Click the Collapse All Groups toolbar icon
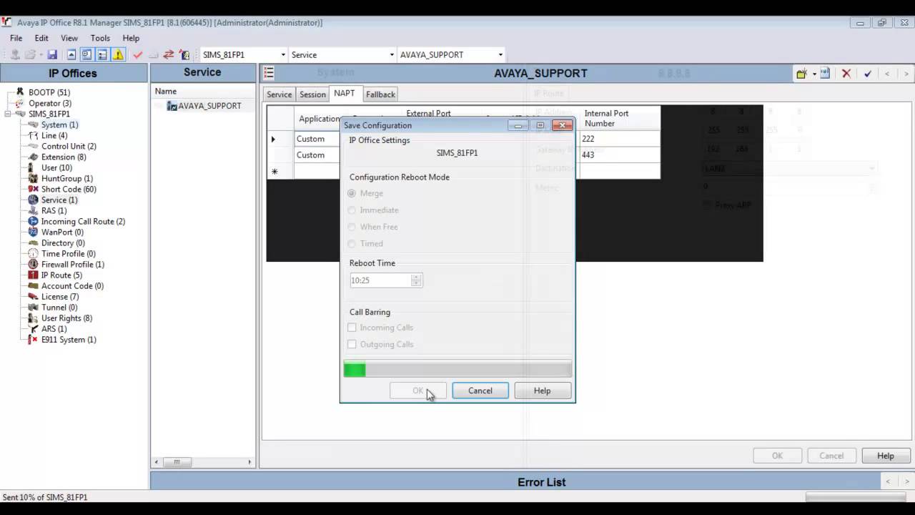Image resolution: width=915 pixels, height=515 pixels. coord(71,54)
